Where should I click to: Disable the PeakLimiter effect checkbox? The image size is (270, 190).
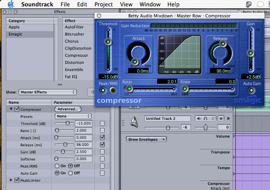17,180
